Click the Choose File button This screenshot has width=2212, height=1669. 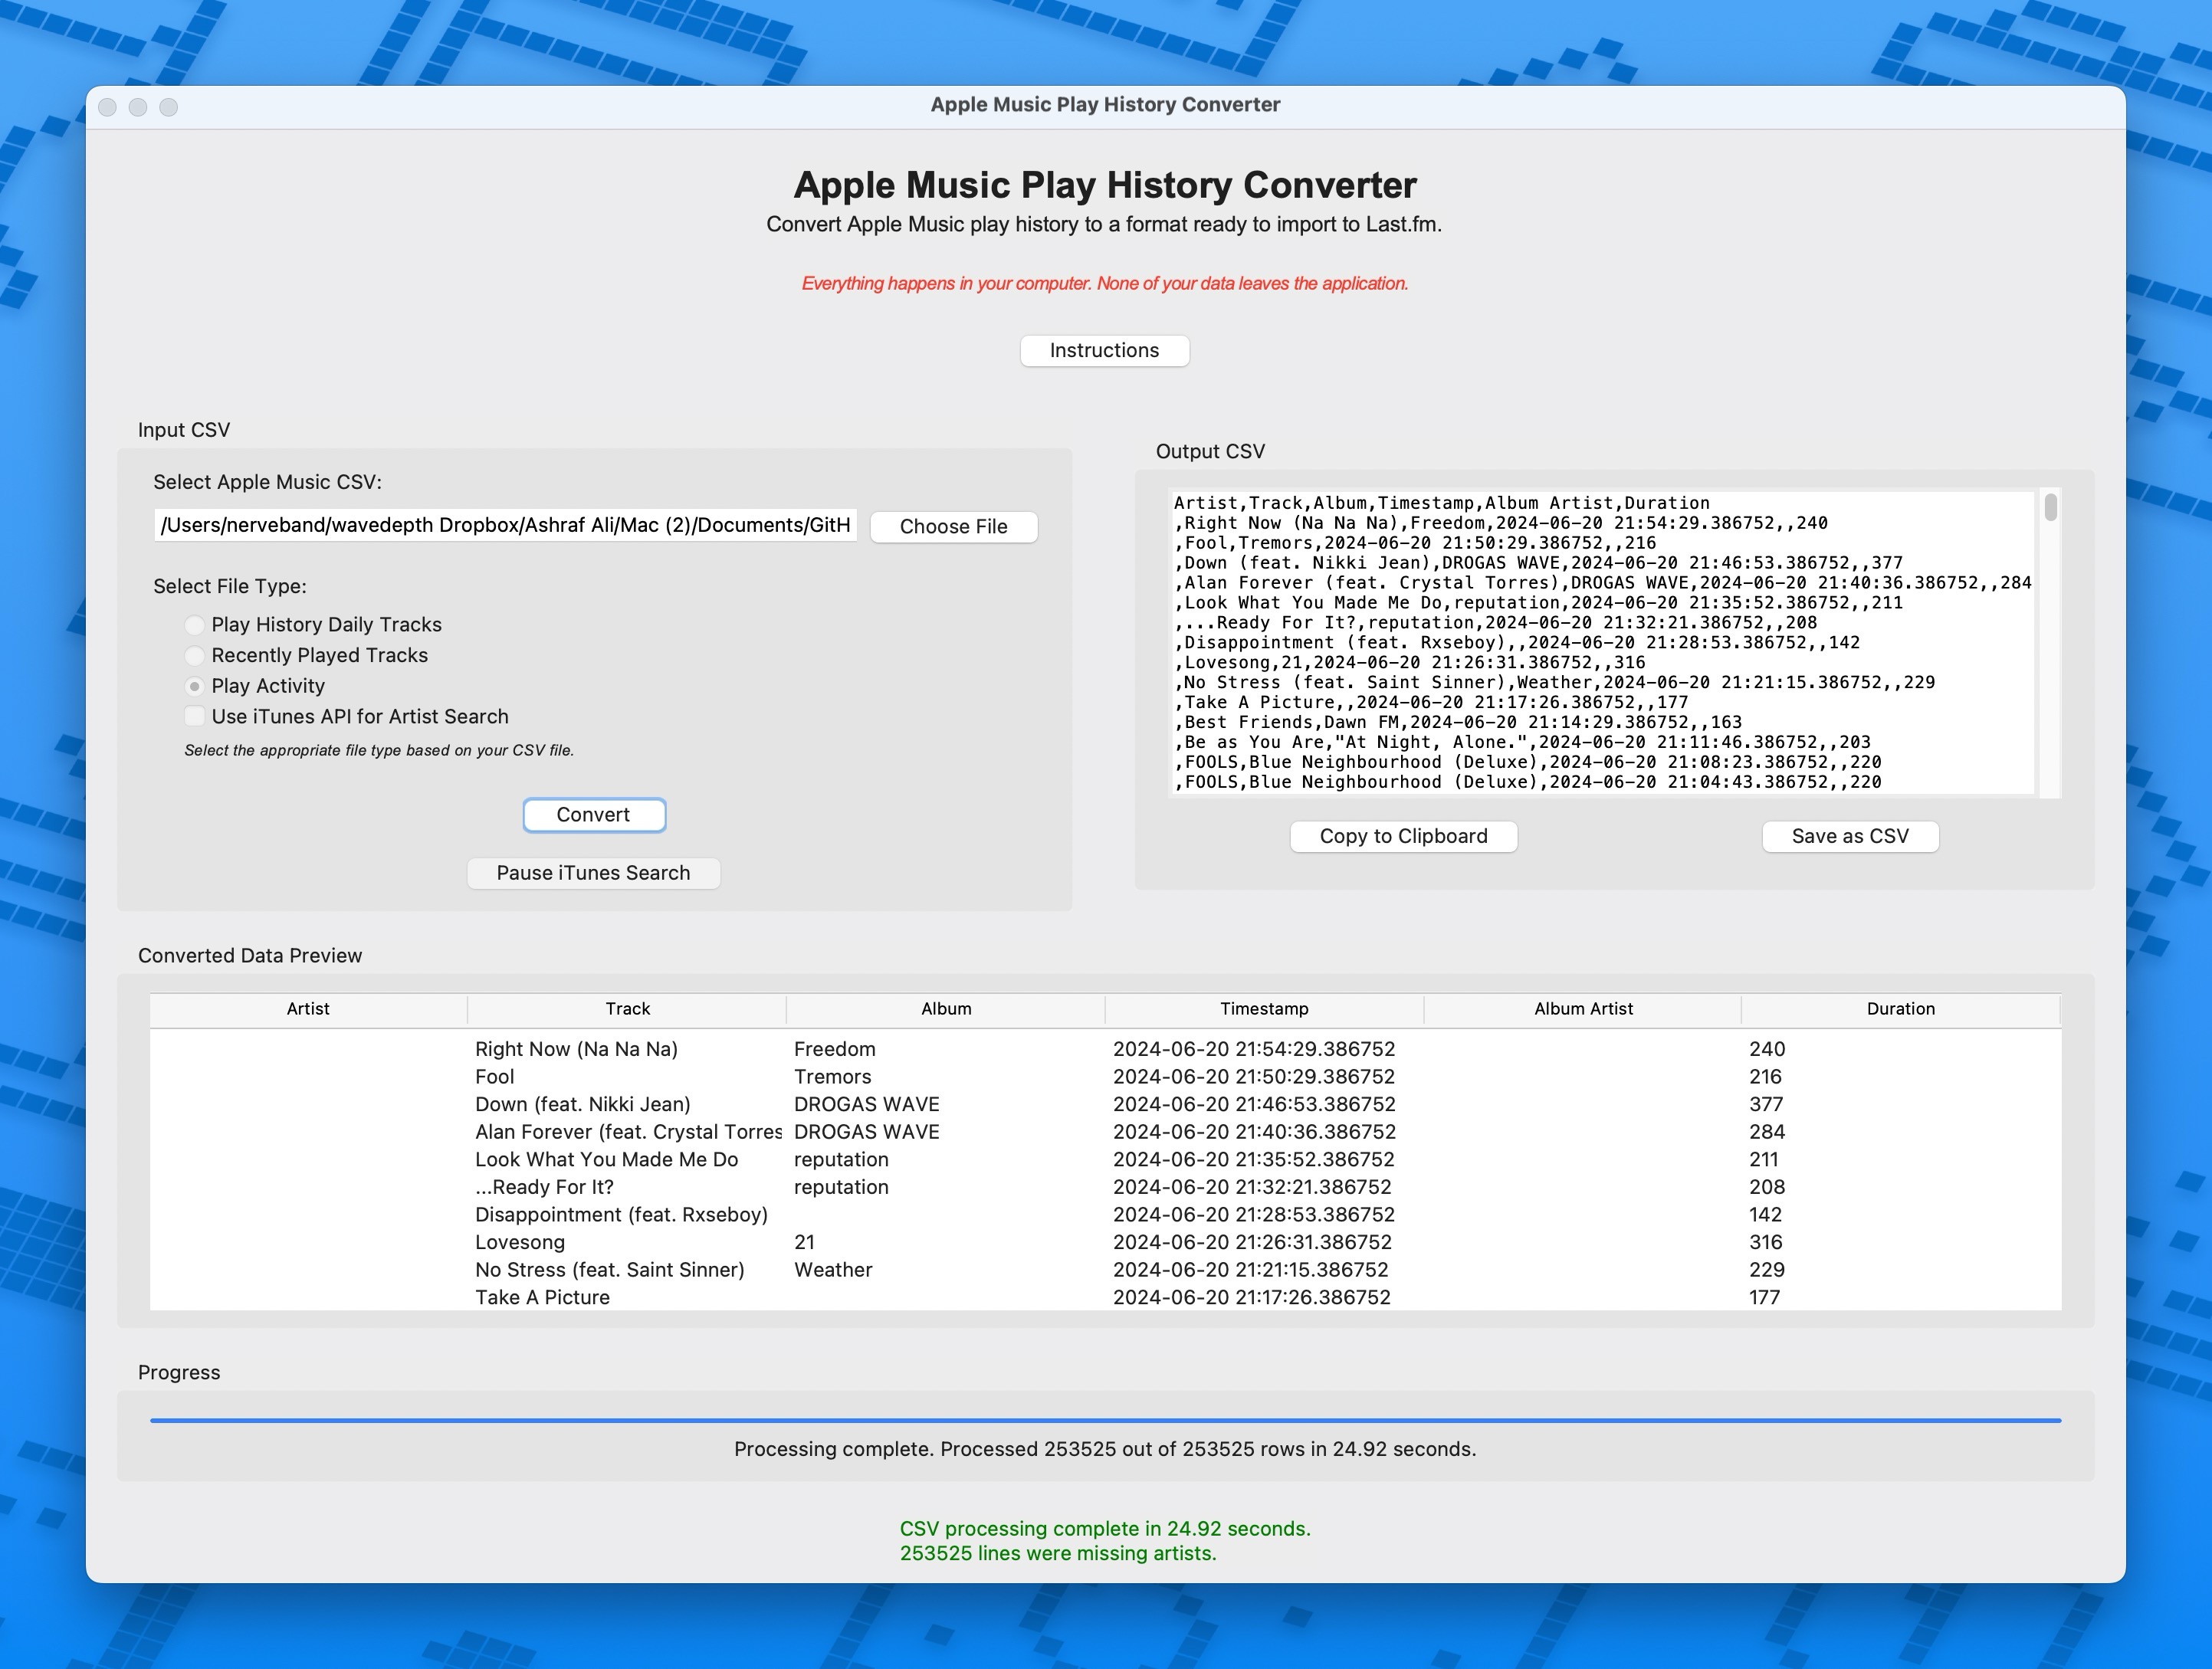957,523
